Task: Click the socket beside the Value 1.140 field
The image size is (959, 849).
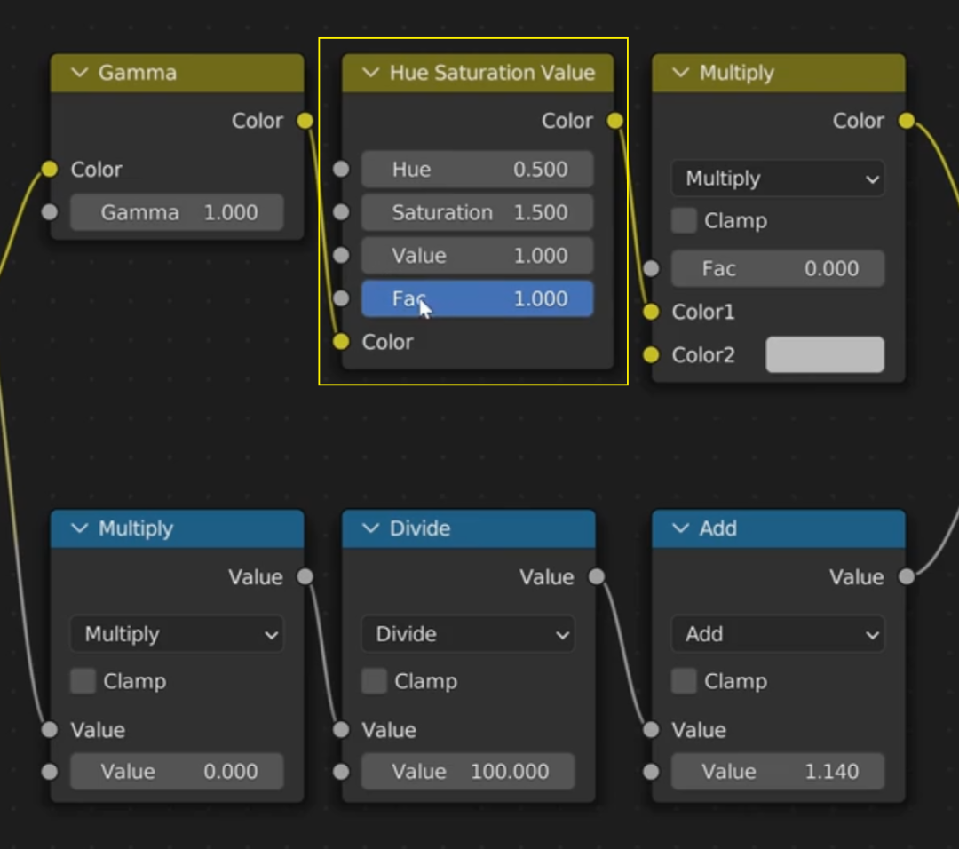Action: click(652, 772)
